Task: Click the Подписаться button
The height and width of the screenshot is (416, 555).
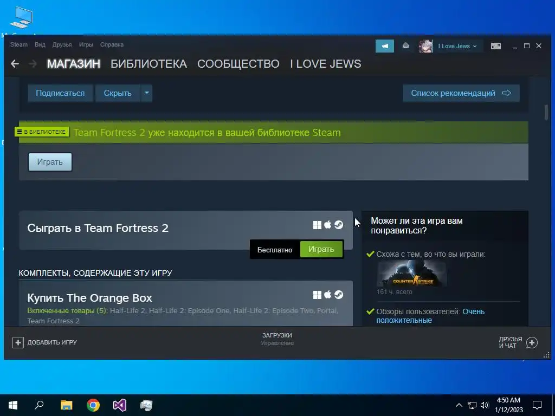Action: (x=60, y=93)
